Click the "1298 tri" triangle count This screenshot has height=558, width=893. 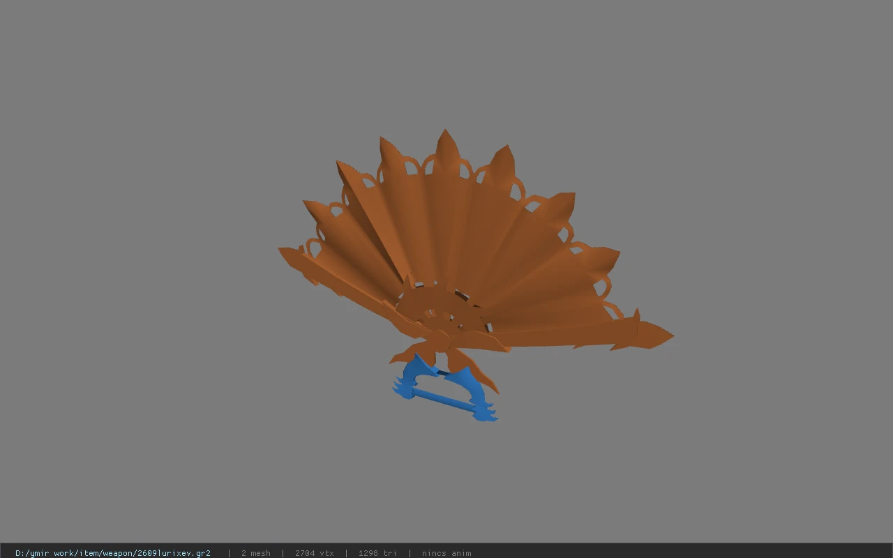click(377, 553)
